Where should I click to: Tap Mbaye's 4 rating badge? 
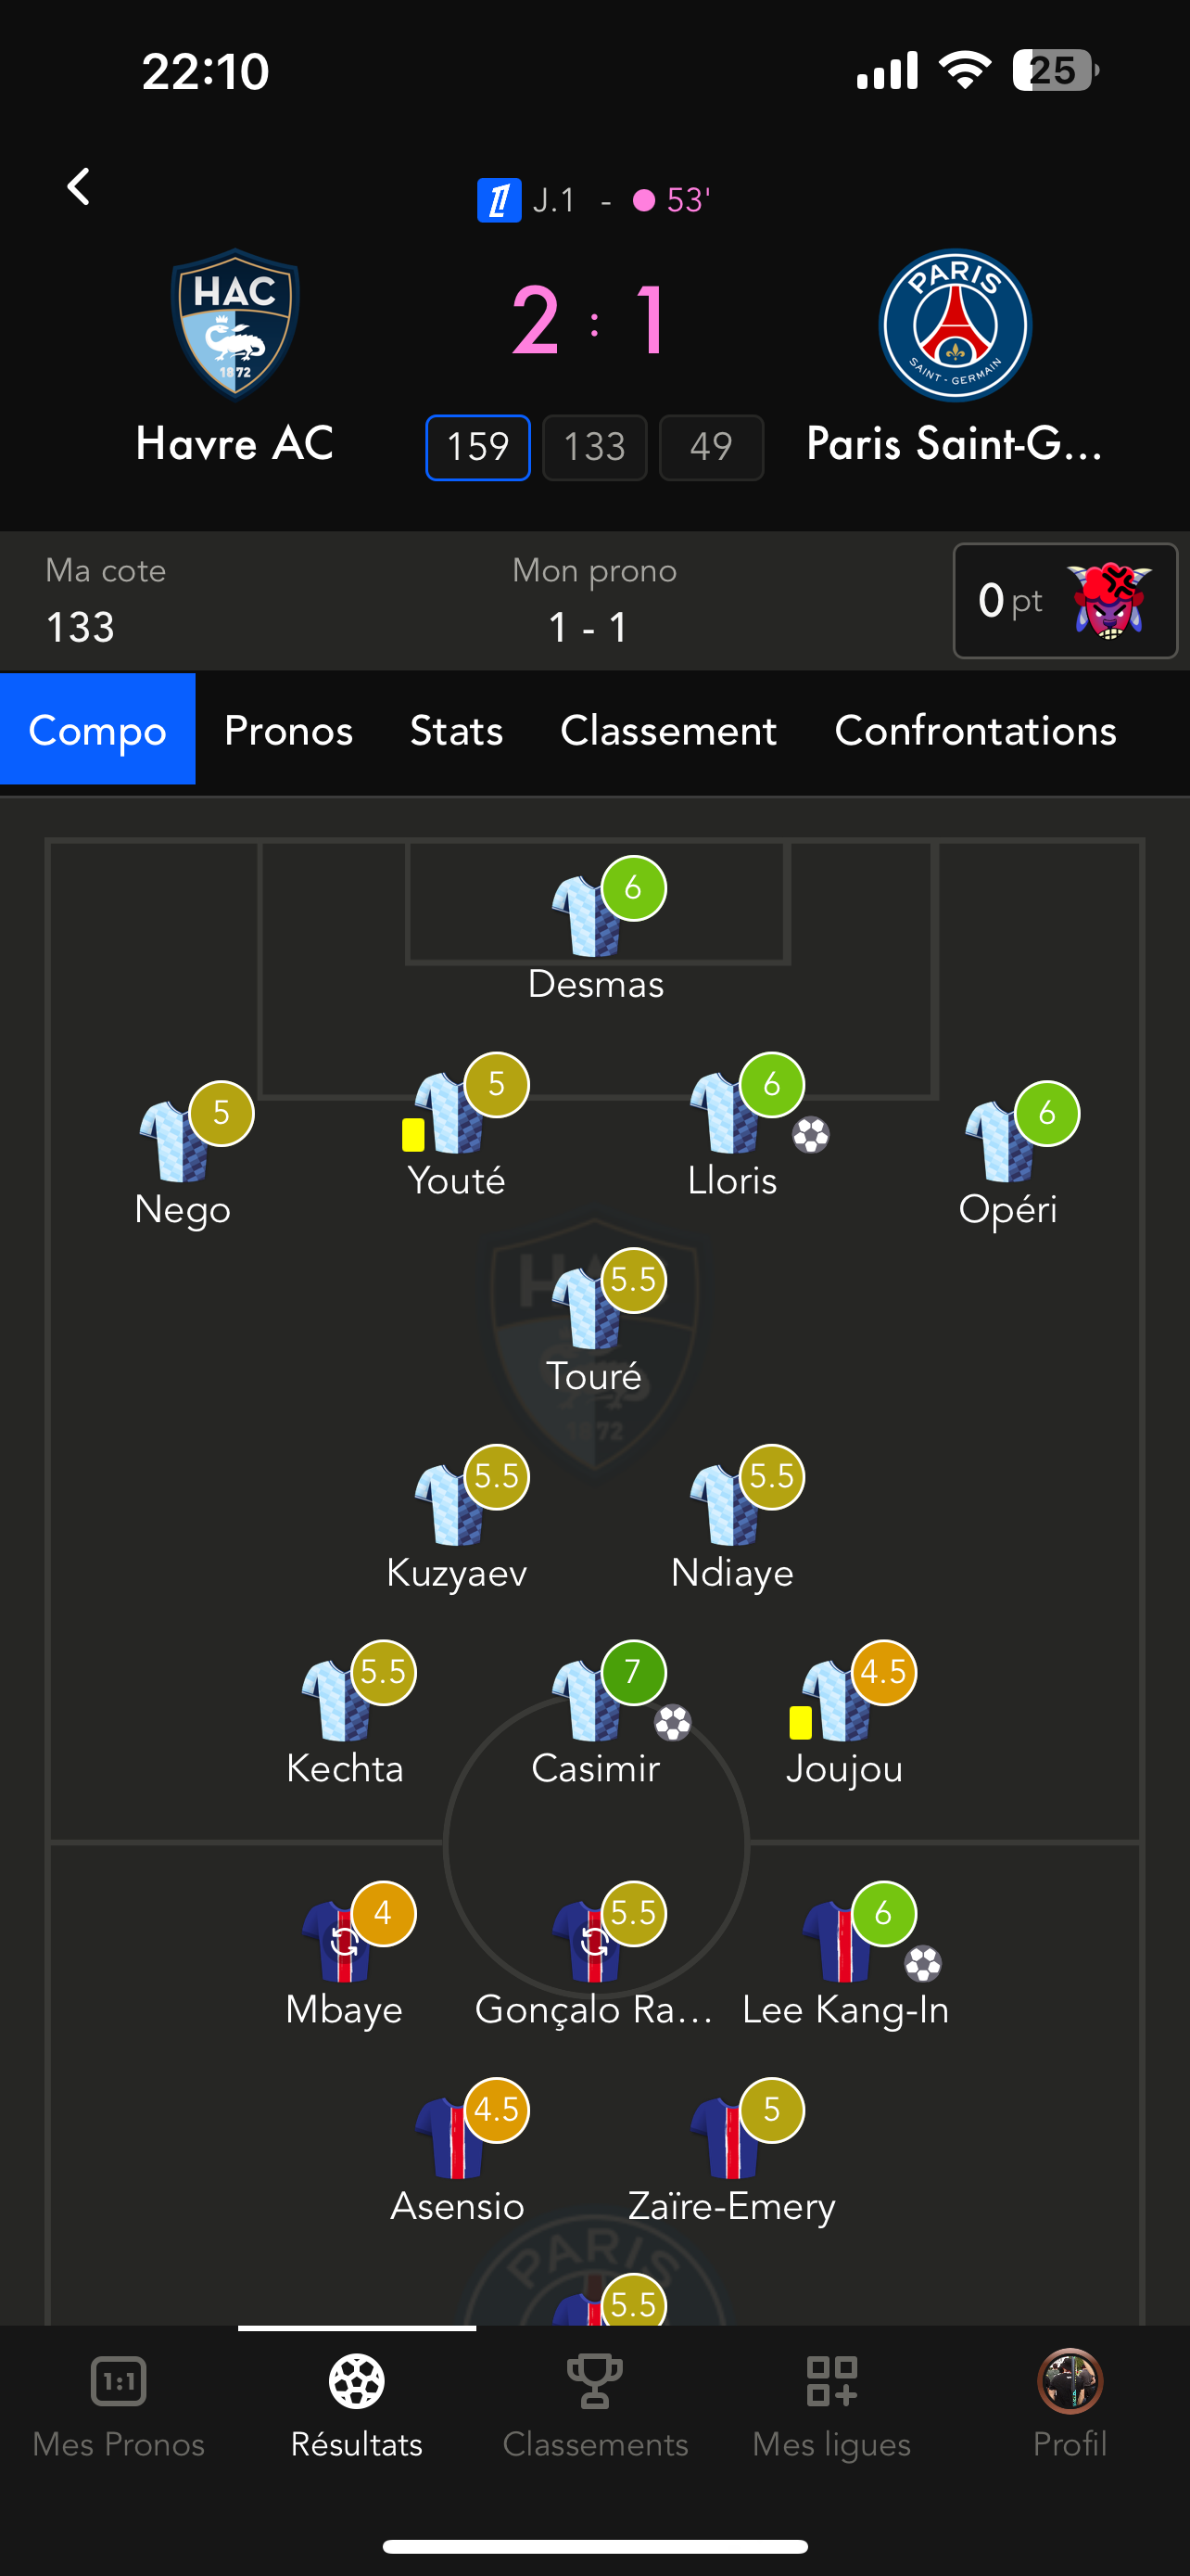click(383, 1914)
